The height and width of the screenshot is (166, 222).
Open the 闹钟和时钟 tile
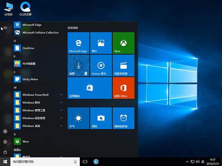(123, 118)
